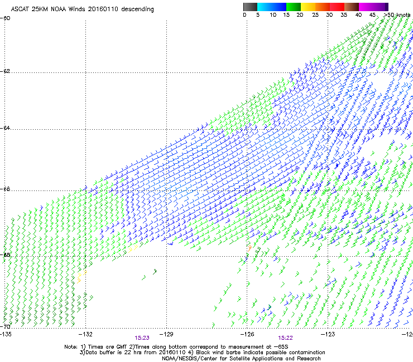This screenshot has width=413, height=362.
Task: Click the green 15-20 knots color segment
Action: [x=294, y=7]
